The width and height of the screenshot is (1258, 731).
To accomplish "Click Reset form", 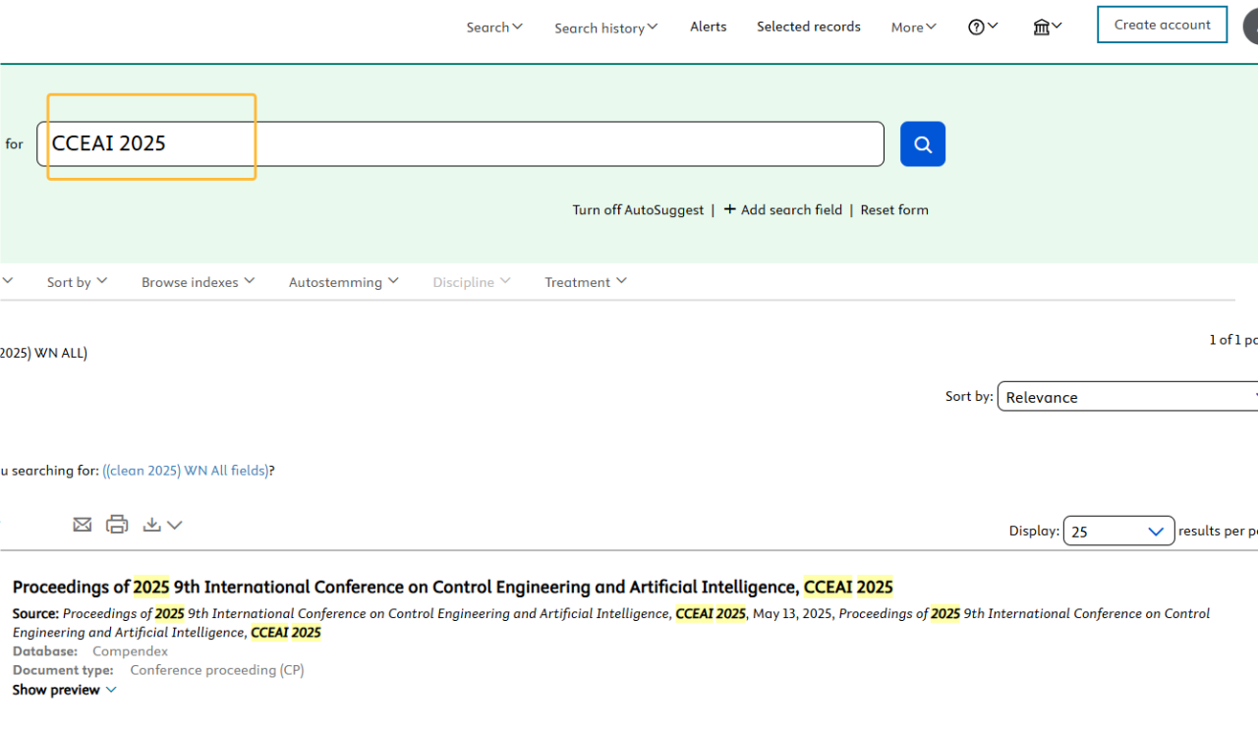I will [x=894, y=209].
